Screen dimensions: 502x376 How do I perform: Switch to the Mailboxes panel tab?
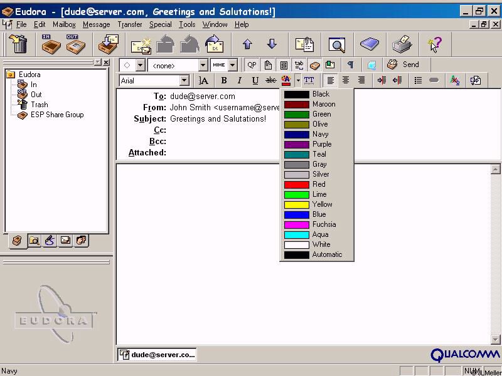(x=17, y=241)
